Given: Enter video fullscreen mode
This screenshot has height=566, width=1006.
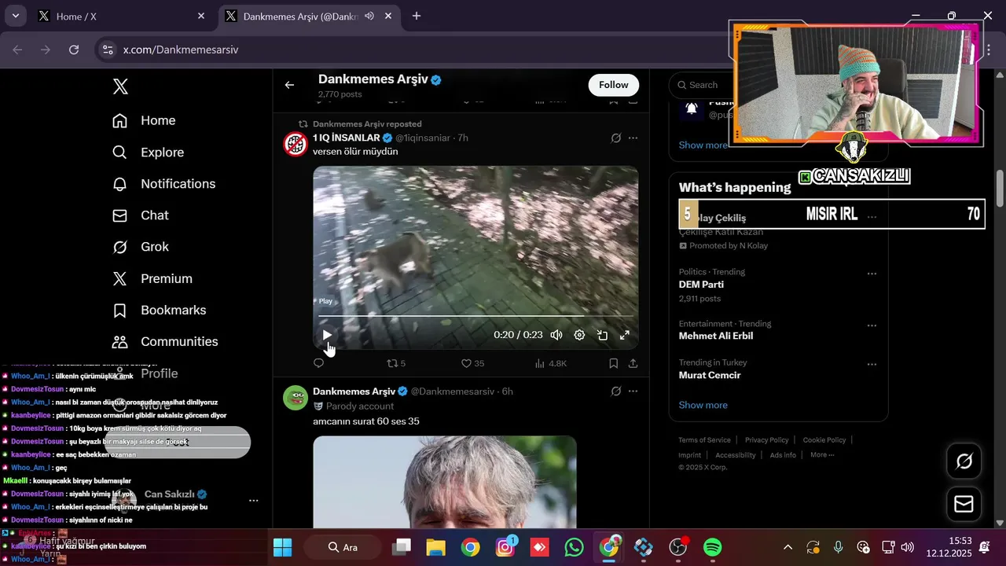Looking at the screenshot, I should click(x=625, y=335).
